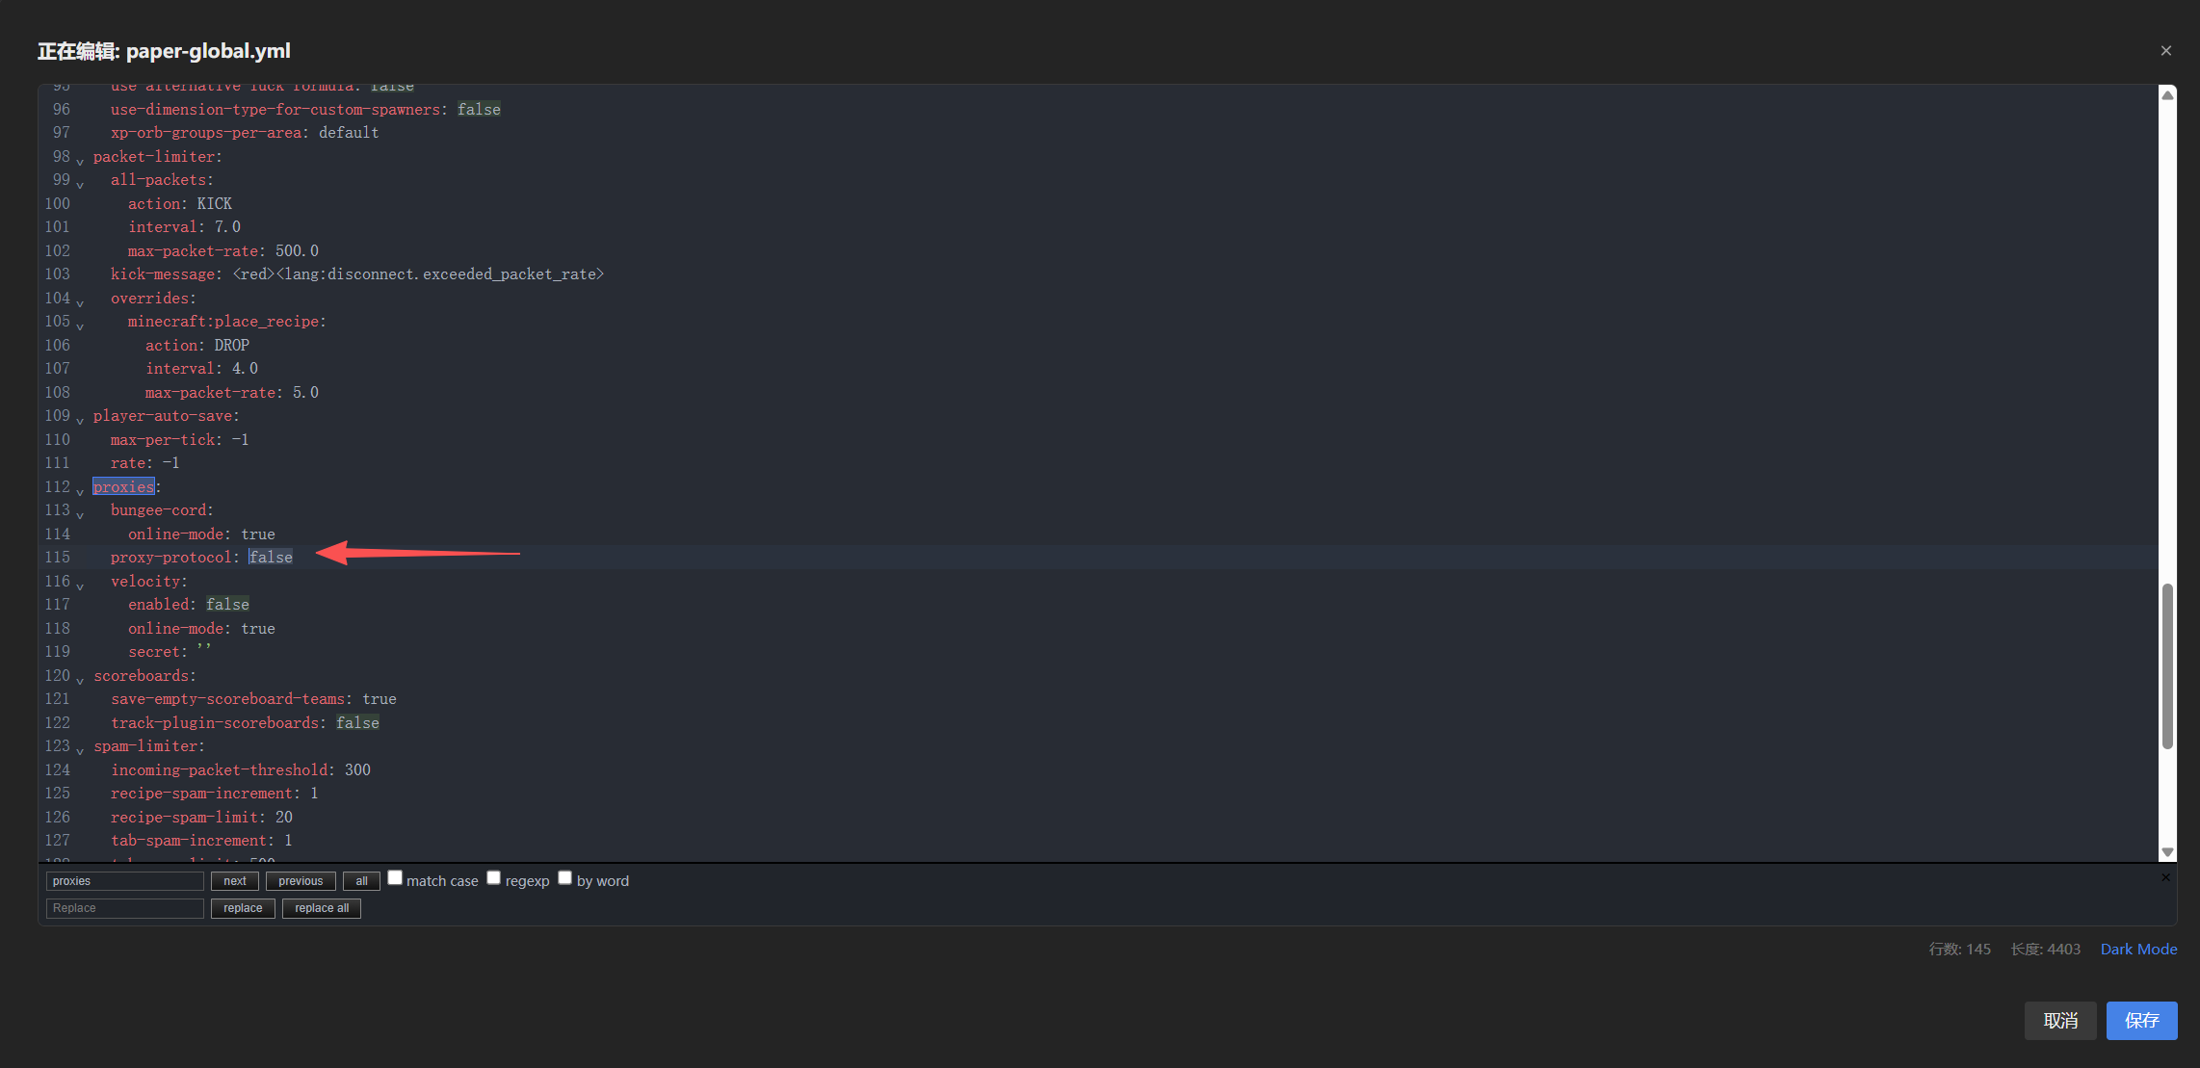
Task: Enable the regexp search checkbox
Action: (x=494, y=878)
